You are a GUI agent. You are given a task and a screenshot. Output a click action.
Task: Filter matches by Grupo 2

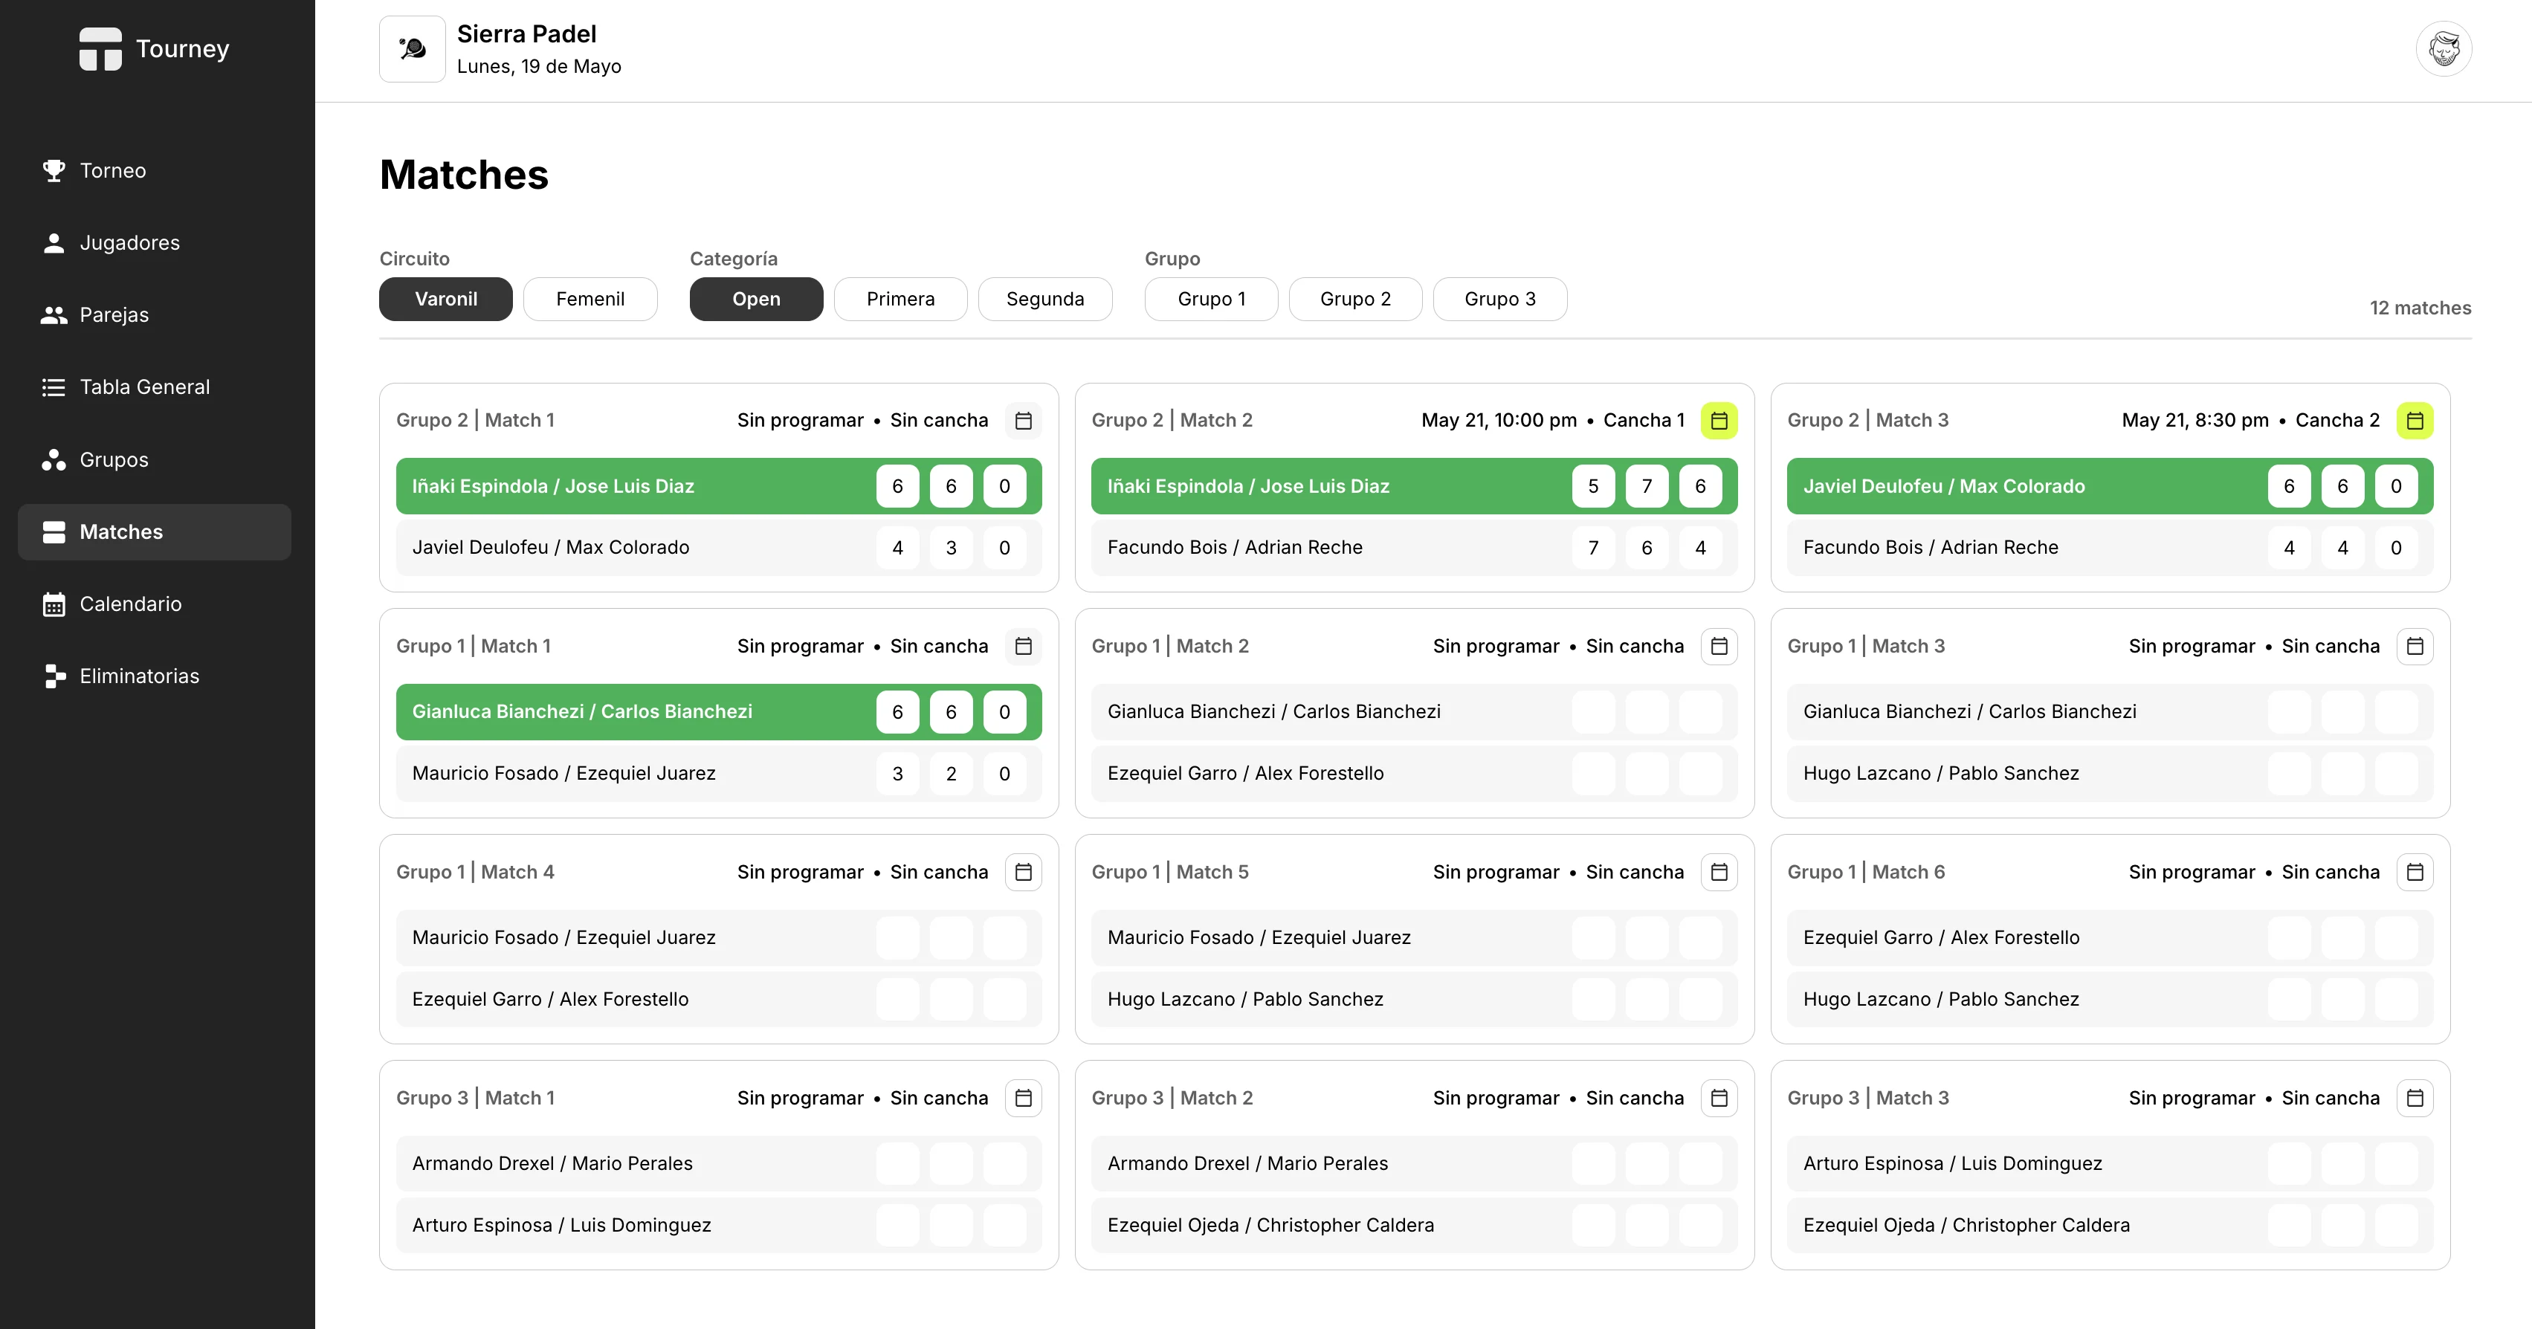[x=1355, y=299]
